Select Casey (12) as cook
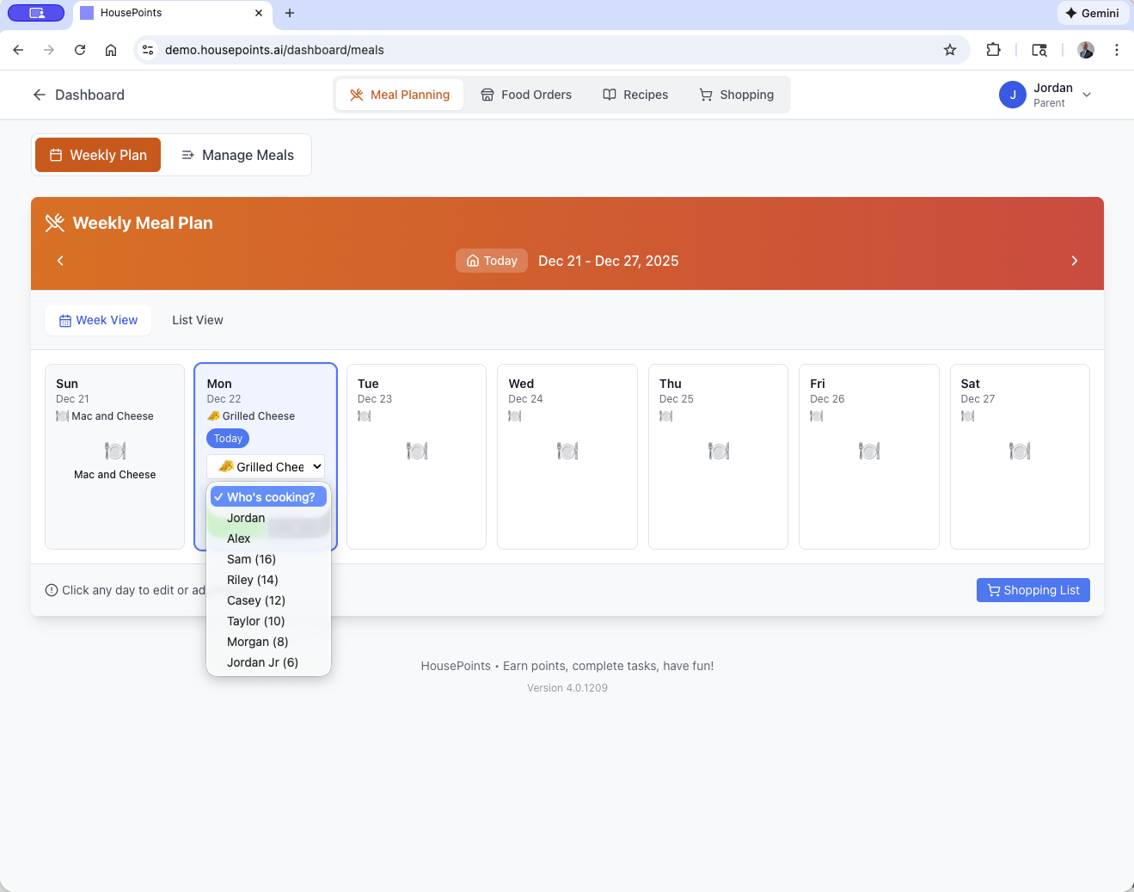The height and width of the screenshot is (892, 1134). click(268, 600)
